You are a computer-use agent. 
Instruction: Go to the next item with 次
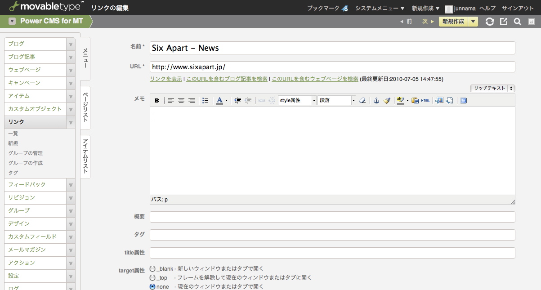click(x=428, y=22)
